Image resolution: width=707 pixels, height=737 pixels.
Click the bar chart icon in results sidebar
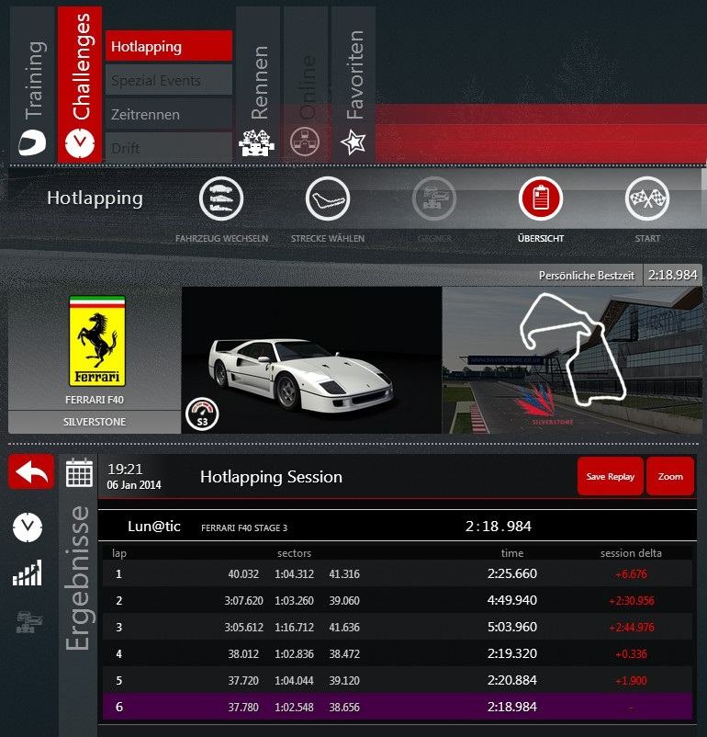(x=28, y=573)
